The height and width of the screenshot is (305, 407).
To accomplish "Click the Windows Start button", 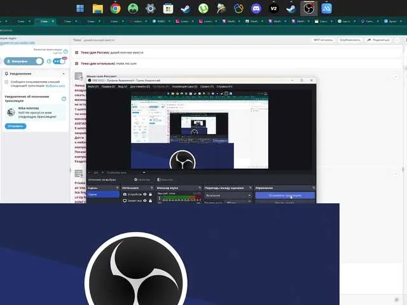I will (81, 9).
